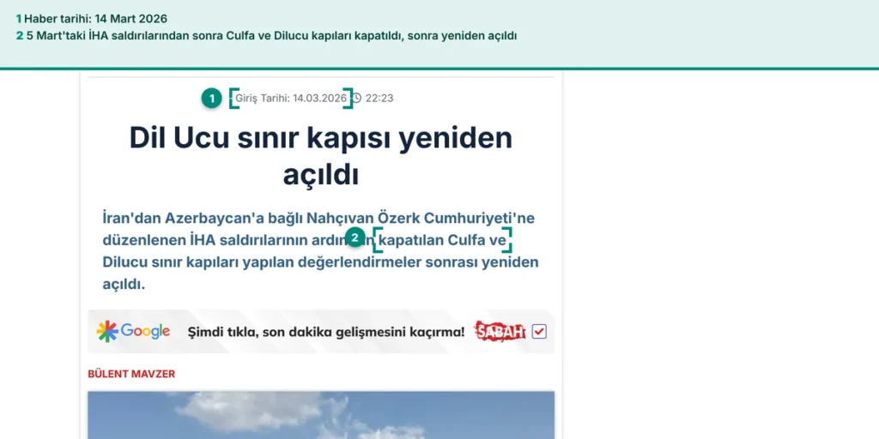Click the clock icon beside 22:23
The height and width of the screenshot is (439, 879).
[x=356, y=99]
